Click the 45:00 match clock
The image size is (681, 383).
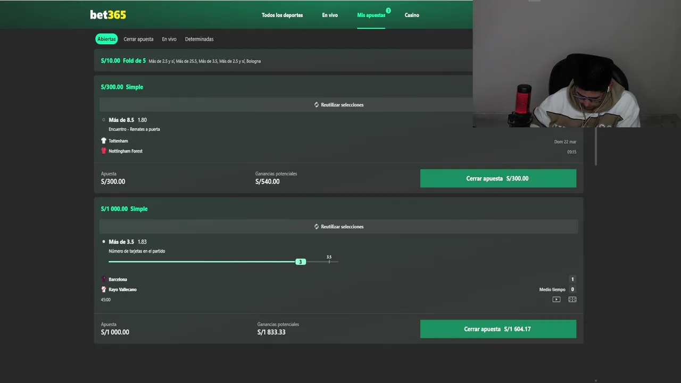click(106, 299)
